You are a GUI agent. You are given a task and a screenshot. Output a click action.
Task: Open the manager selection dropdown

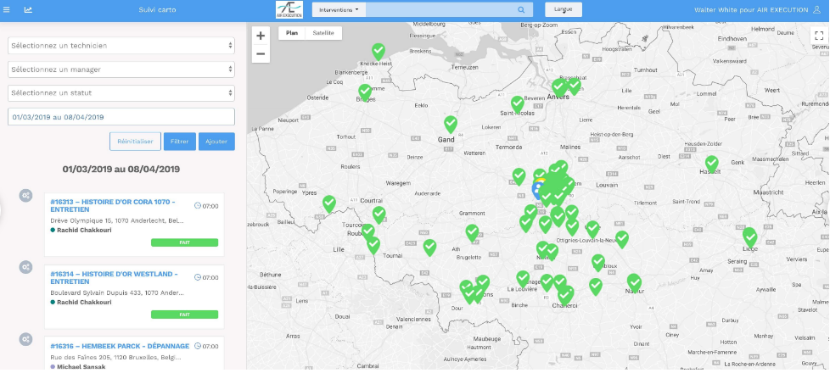pos(121,70)
